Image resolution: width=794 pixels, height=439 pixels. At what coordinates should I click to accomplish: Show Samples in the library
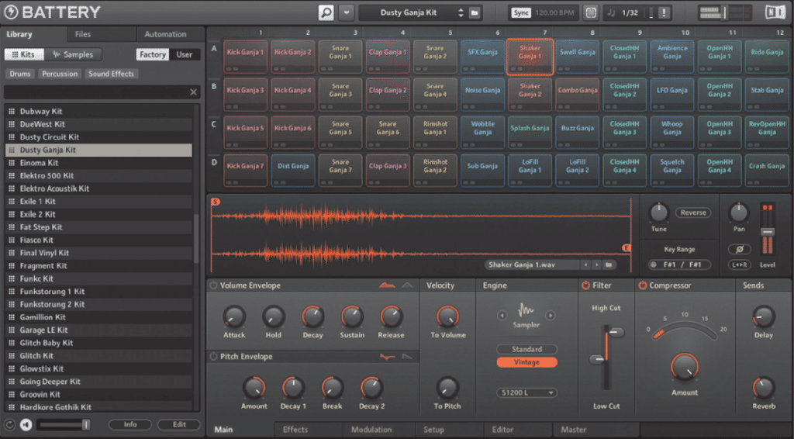[74, 54]
